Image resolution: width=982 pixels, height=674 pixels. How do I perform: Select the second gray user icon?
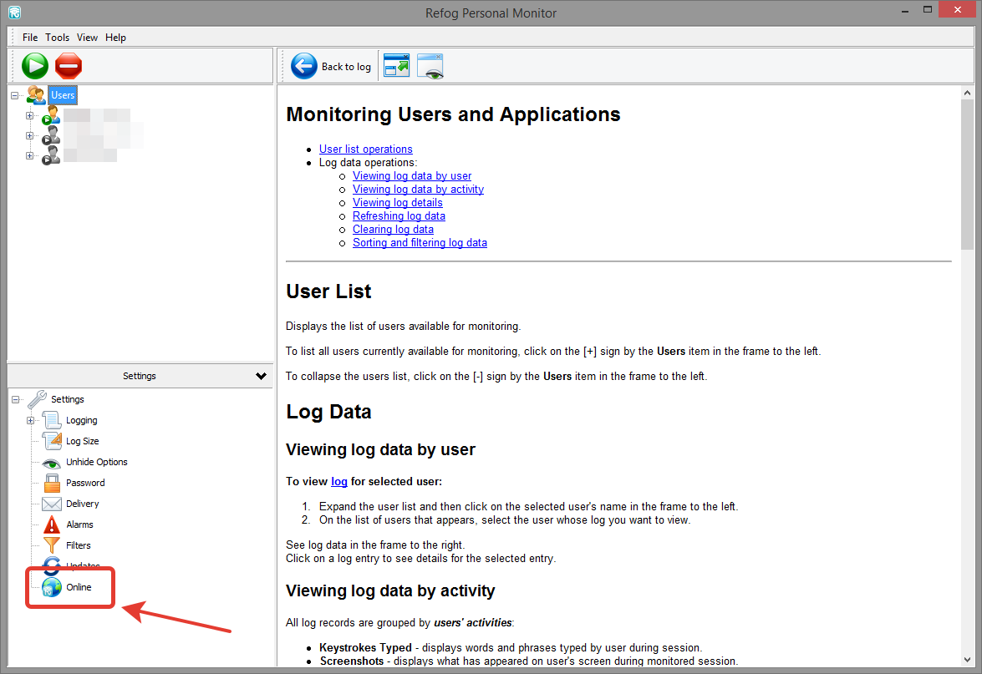coord(51,135)
